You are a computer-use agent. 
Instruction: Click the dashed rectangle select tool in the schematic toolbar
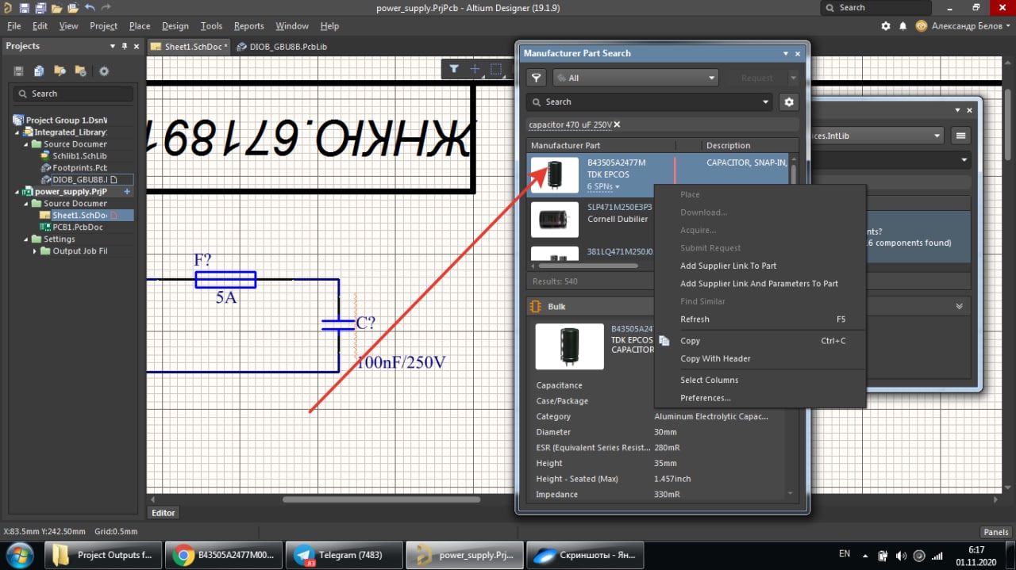pyautogui.click(x=496, y=69)
